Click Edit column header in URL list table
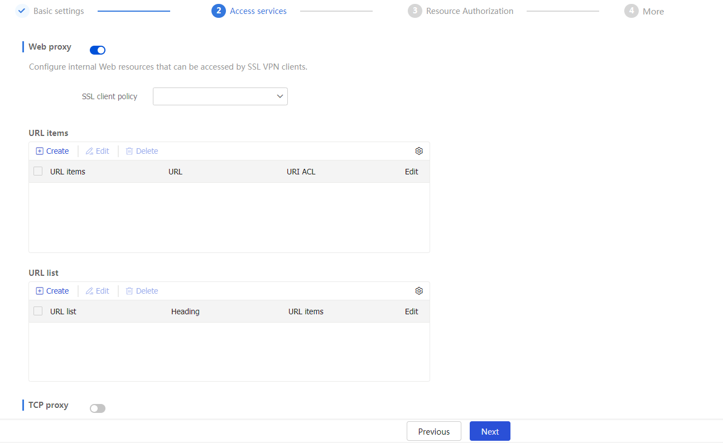The width and height of the screenshot is (723, 443). pos(412,311)
